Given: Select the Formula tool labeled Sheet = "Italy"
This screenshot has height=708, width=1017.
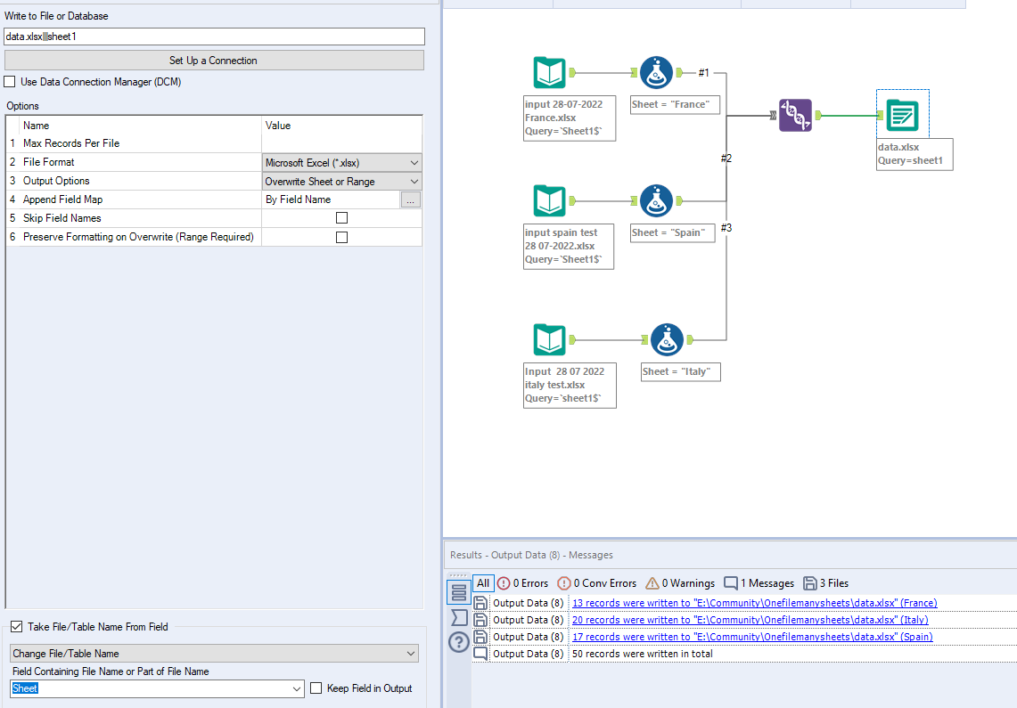Looking at the screenshot, I should coord(667,339).
